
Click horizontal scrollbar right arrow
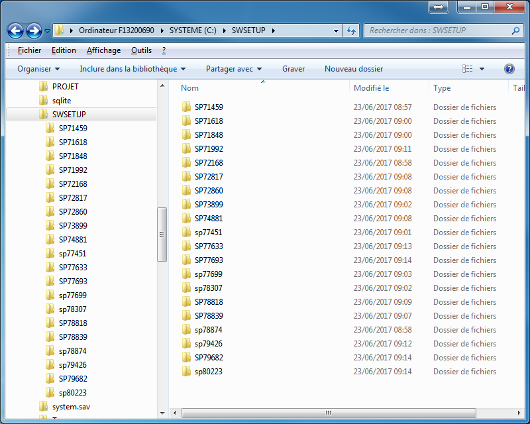pyautogui.click(x=519, y=413)
